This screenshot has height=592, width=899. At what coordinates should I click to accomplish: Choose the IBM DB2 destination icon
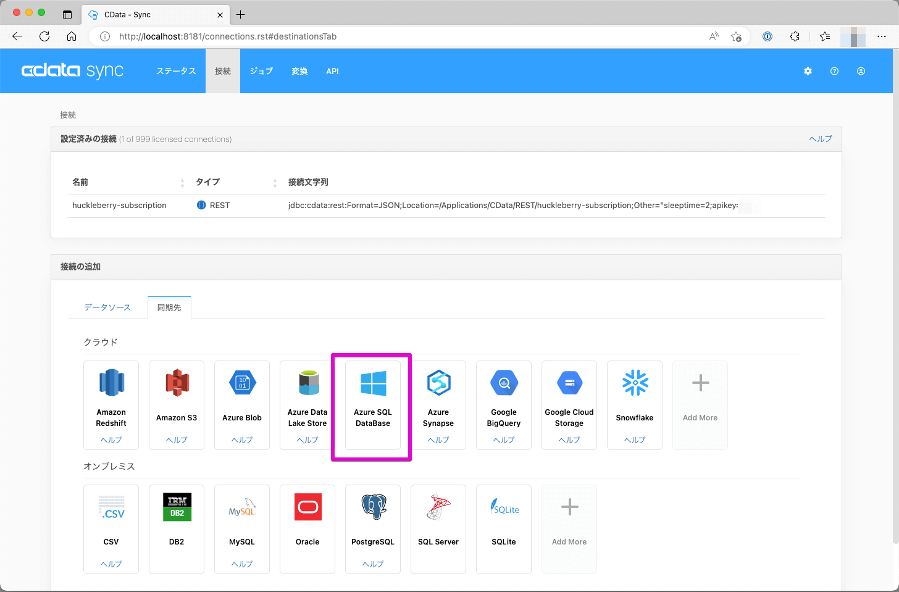[x=177, y=507]
